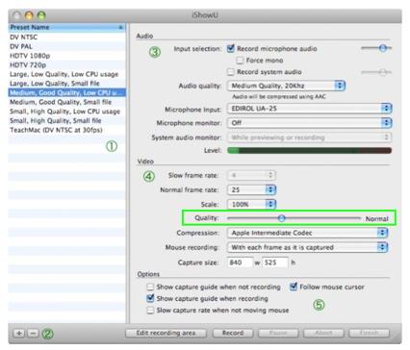Enable Show capture guide when not recording
Image resolution: width=410 pixels, height=350 pixels.
coord(150,287)
